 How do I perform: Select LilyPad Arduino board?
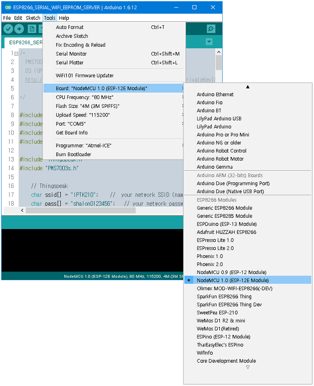point(248,127)
